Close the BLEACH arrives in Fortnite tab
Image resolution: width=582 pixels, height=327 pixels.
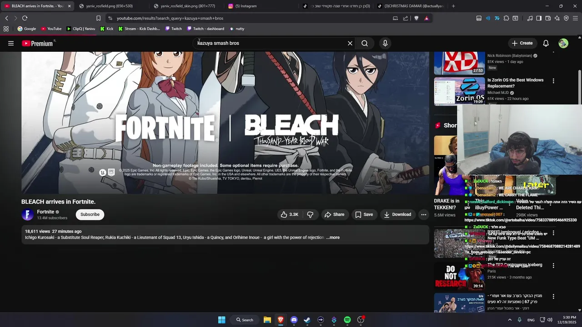[69, 6]
